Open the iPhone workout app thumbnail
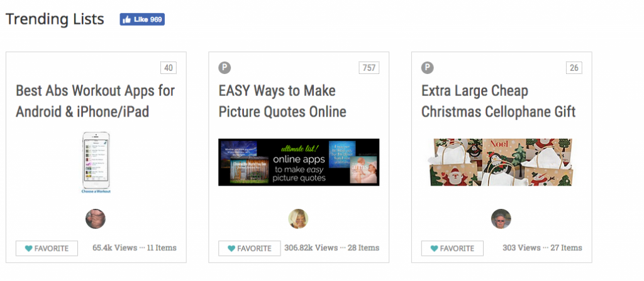The width and height of the screenshot is (644, 281). tap(96, 162)
